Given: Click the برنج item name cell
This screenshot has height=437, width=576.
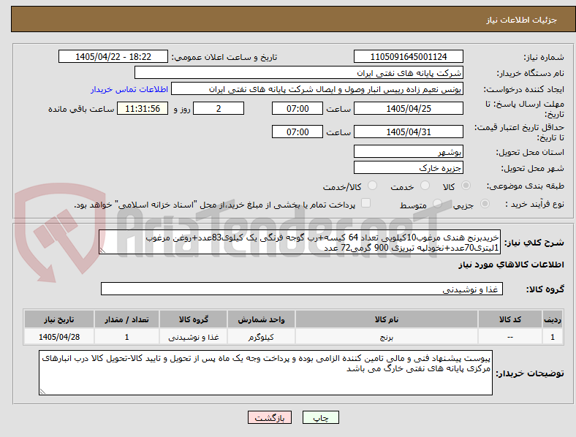Looking at the screenshot, I should click(387, 337).
